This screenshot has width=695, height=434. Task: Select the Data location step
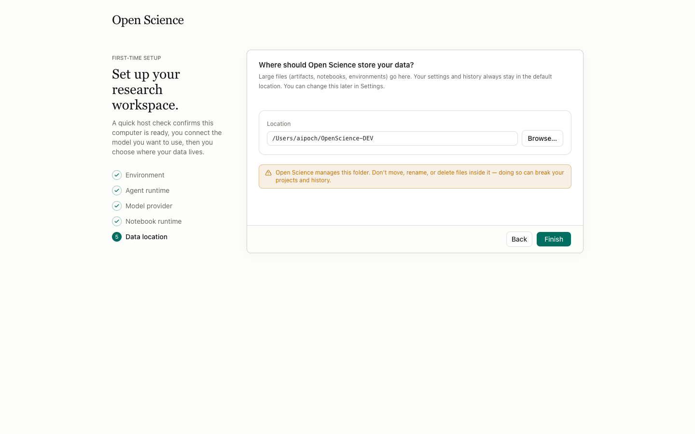pyautogui.click(x=146, y=237)
